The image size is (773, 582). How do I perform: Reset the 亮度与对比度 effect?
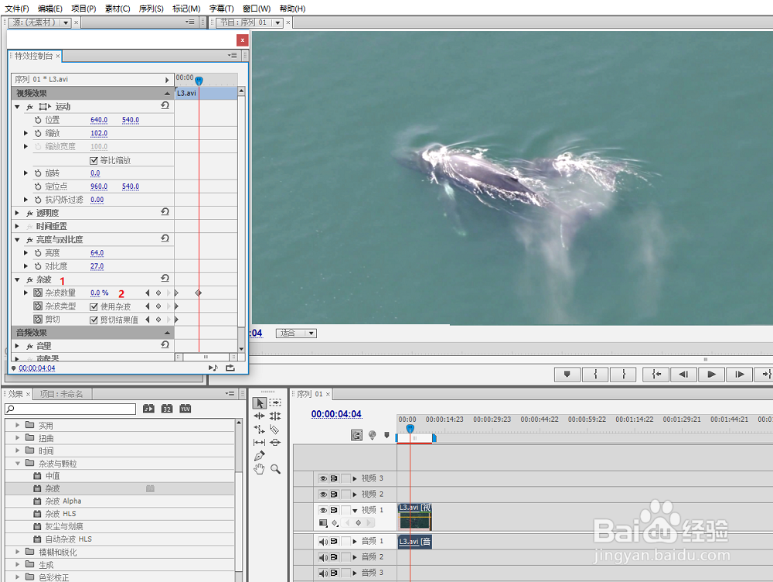165,238
